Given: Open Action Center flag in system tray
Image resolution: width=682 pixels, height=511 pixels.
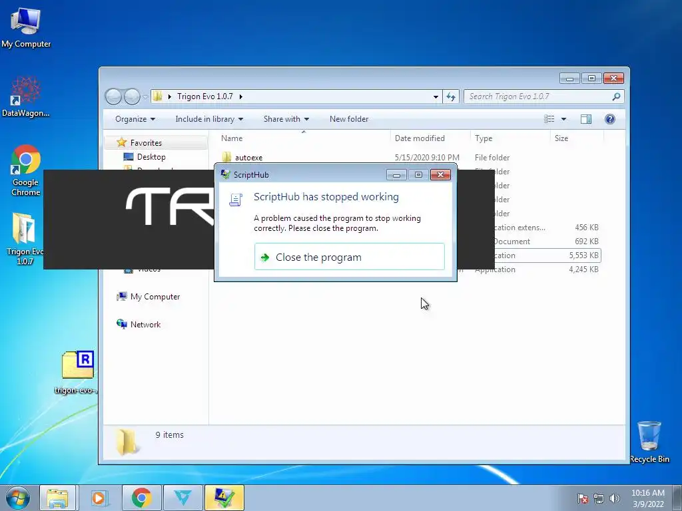Looking at the screenshot, I should [582, 498].
